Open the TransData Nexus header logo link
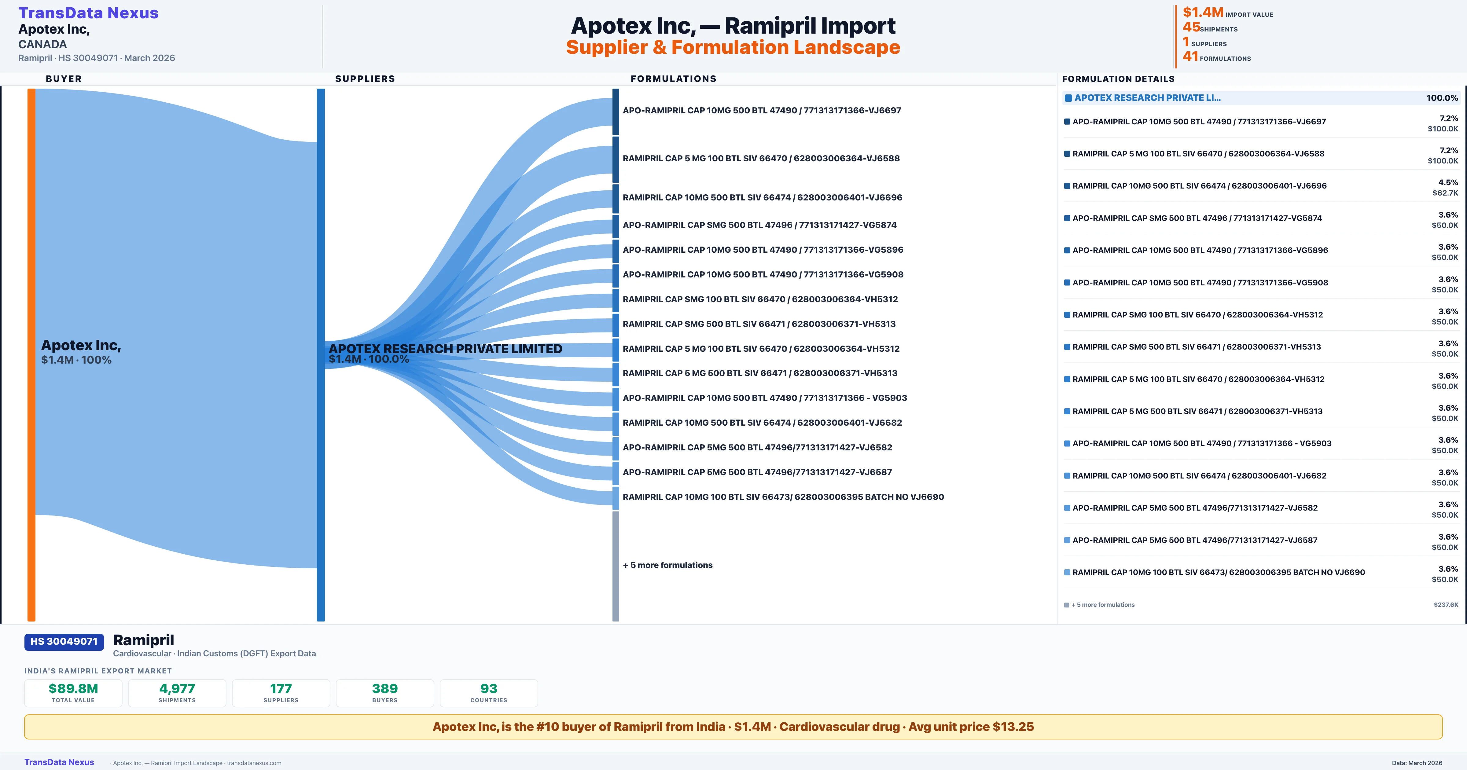The height and width of the screenshot is (770, 1467). (x=88, y=13)
